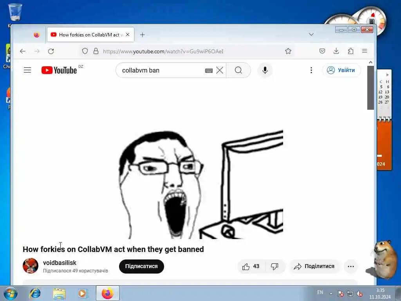Viewport: 401px width, 301px height.
Task: Open more actions ellipsis beside share
Action: 351,267
